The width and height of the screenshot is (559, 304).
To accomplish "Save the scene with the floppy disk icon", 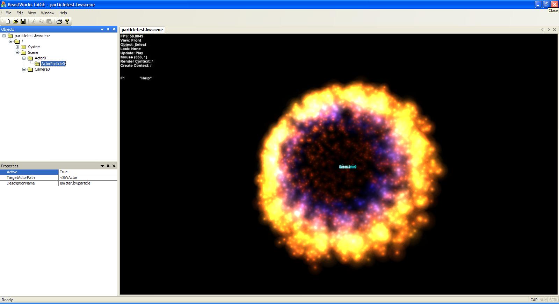I will tap(23, 21).
